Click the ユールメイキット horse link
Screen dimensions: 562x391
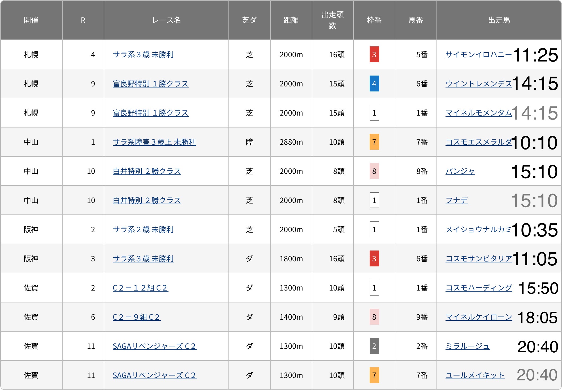475,375
